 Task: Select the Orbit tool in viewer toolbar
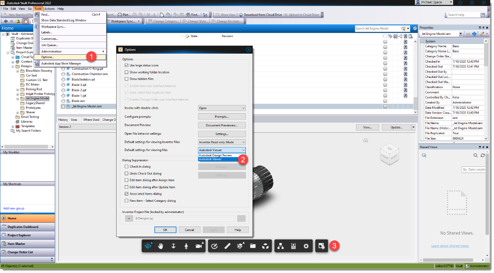pos(148,246)
